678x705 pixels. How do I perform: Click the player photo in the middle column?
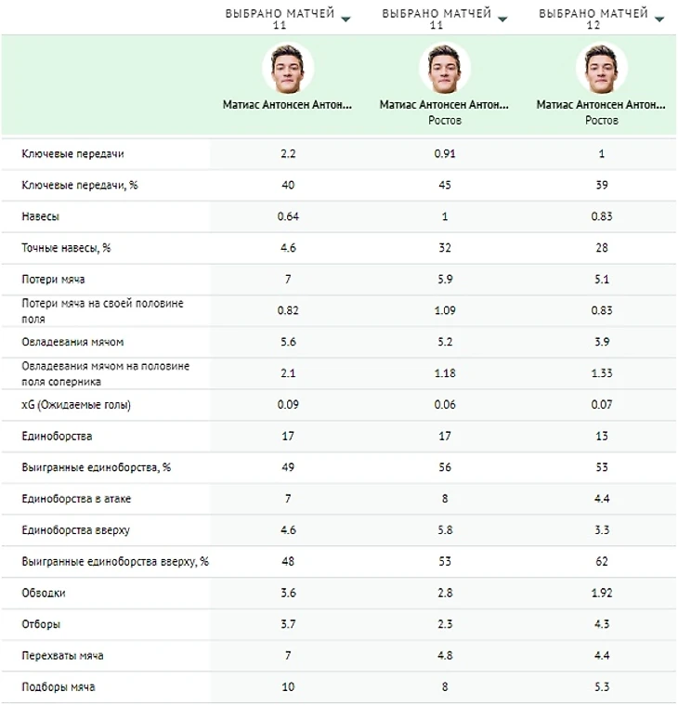[x=445, y=69]
